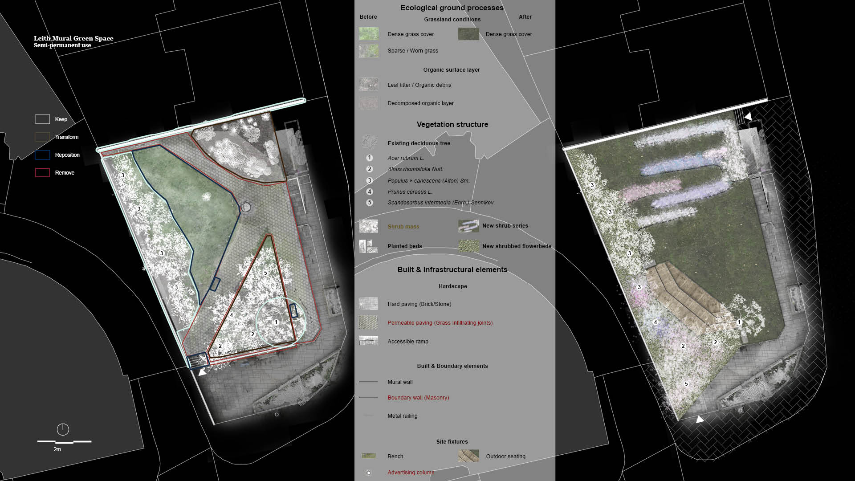Click the 'Built & Infrastructural elements' heading
Viewport: 855px width, 481px height.
pos(452,269)
